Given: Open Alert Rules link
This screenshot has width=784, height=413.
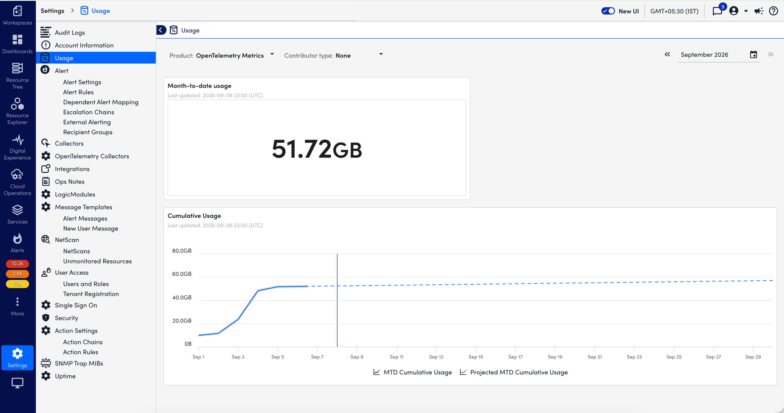Looking at the screenshot, I should click(78, 92).
